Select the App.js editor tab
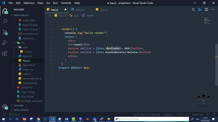Viewport: 218px width, 122px height. (x=57, y=10)
